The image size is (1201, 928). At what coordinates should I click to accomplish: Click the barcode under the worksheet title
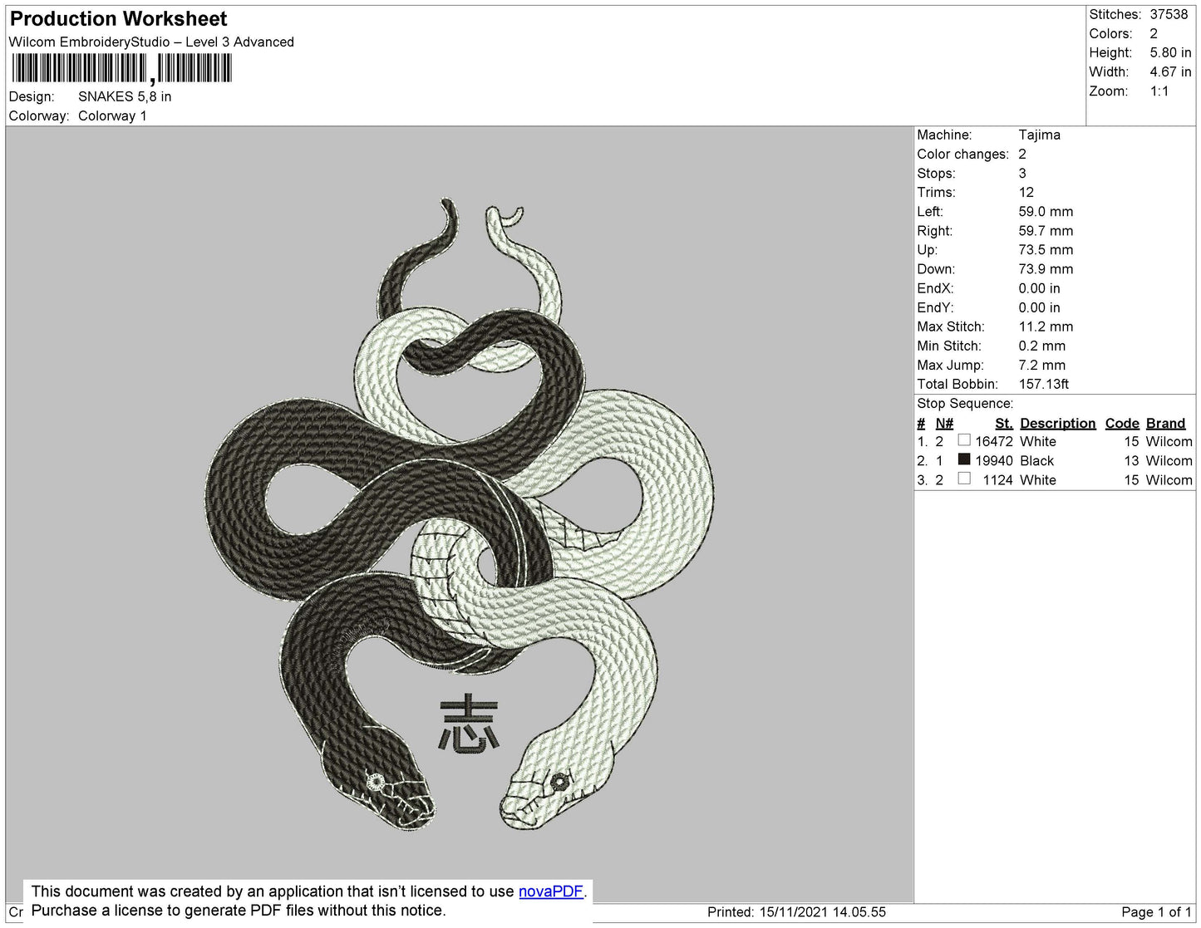click(121, 68)
